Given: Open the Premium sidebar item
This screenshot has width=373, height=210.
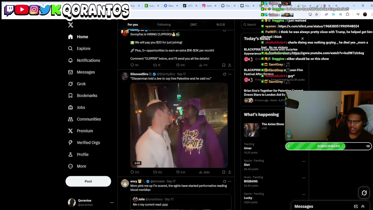Looking at the screenshot, I should point(80,131).
